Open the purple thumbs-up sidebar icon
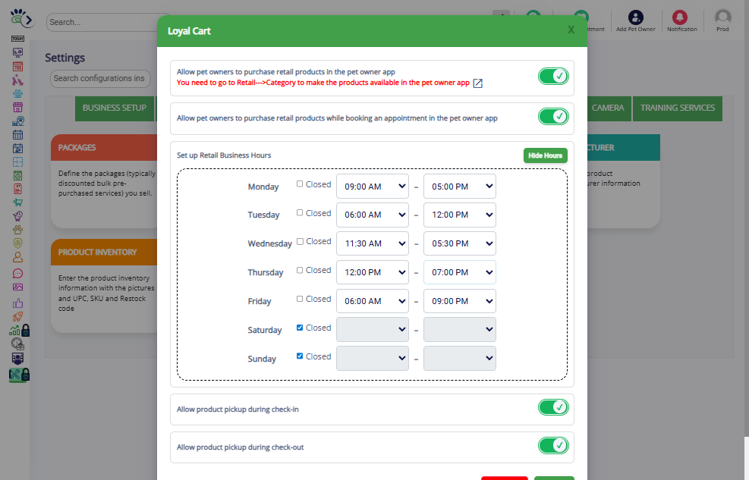The image size is (749, 480). 17,303
